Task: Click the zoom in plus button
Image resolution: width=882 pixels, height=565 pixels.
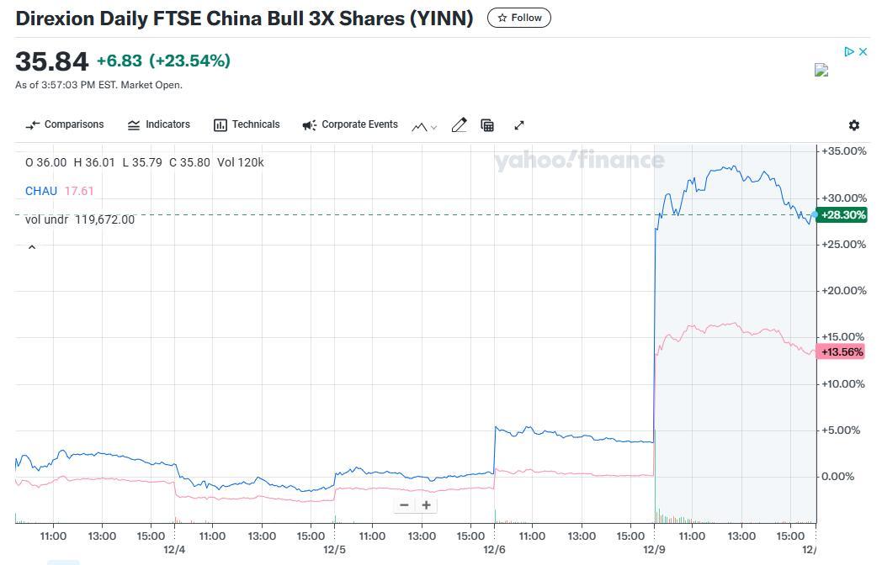Action: pyautogui.click(x=427, y=504)
